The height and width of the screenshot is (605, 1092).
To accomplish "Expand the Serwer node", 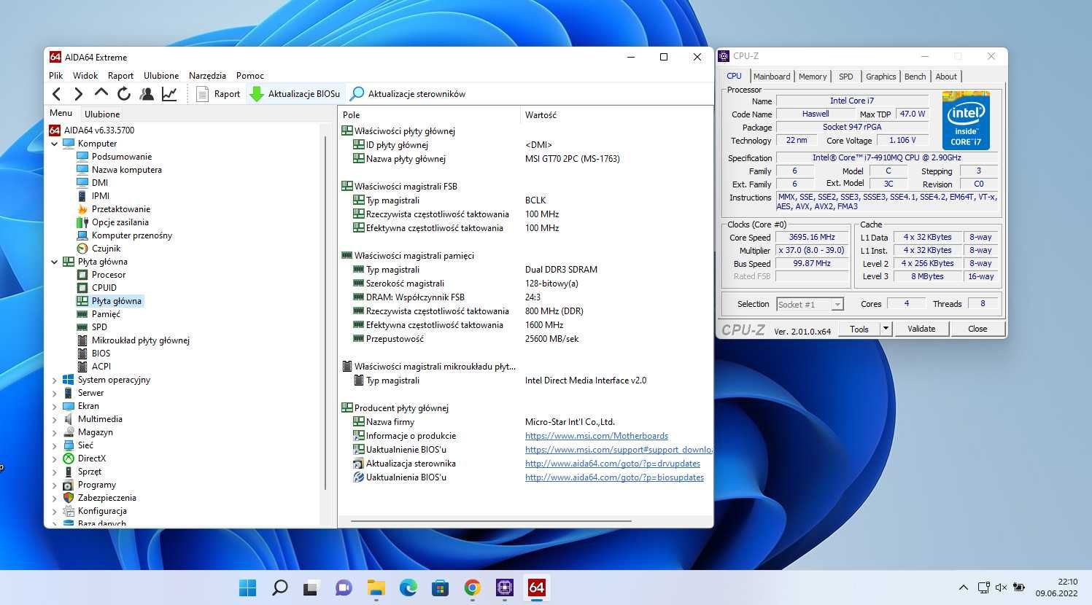I will coord(54,393).
